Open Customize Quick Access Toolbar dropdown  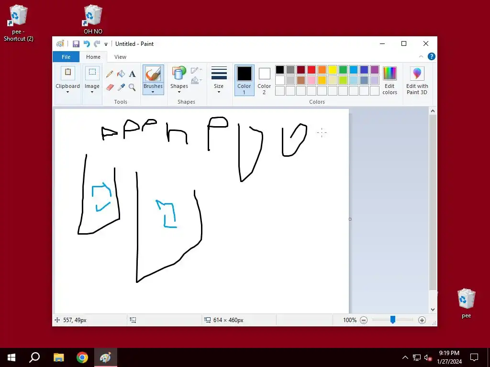(106, 44)
